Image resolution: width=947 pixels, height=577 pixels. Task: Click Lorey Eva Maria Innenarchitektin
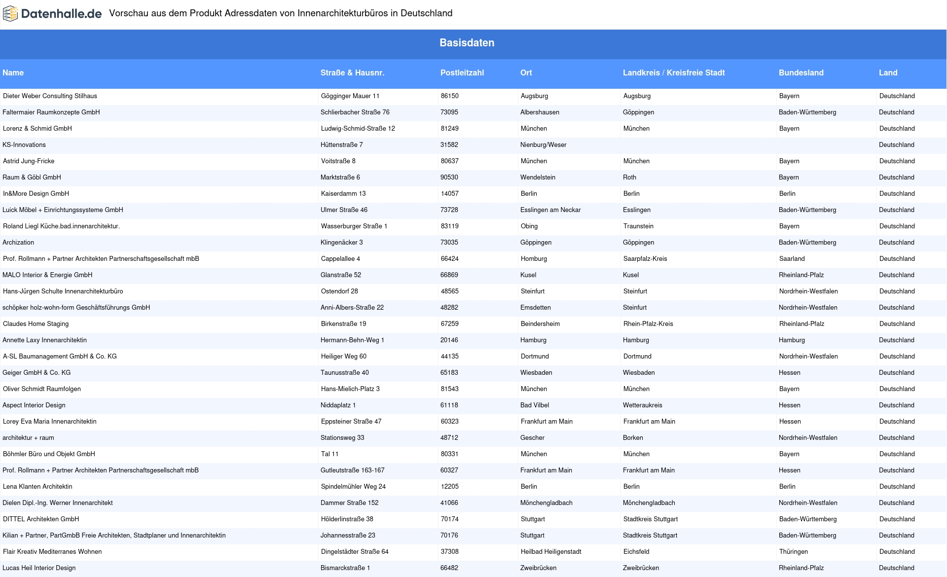point(50,422)
